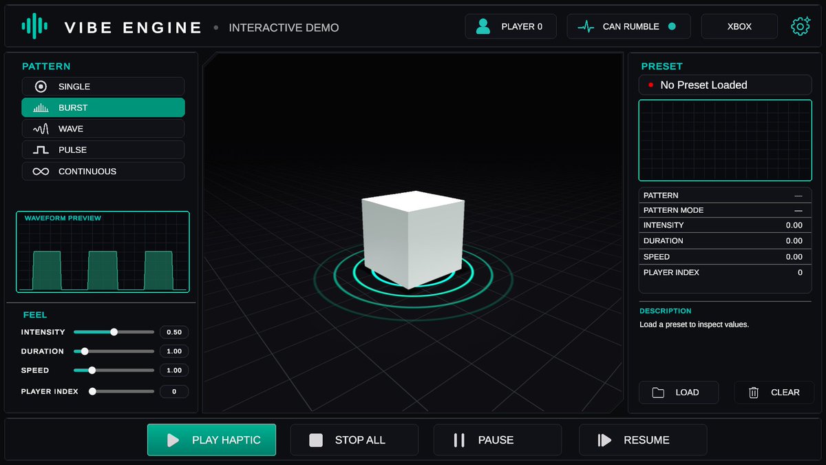Click the INTERACTIVE DEMO subtitle
This screenshot has height=465, width=826.
pos(284,28)
